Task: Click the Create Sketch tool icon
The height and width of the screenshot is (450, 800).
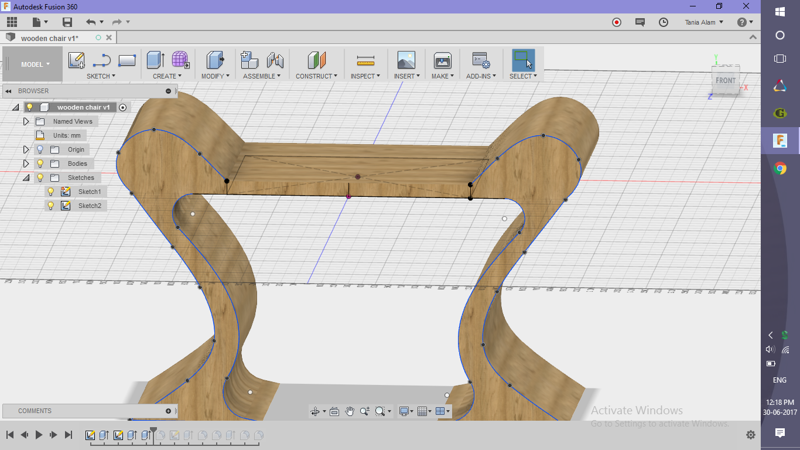Action: (x=77, y=60)
